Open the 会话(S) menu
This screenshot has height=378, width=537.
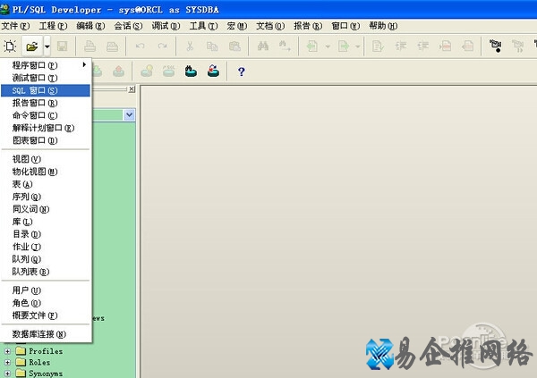[128, 26]
